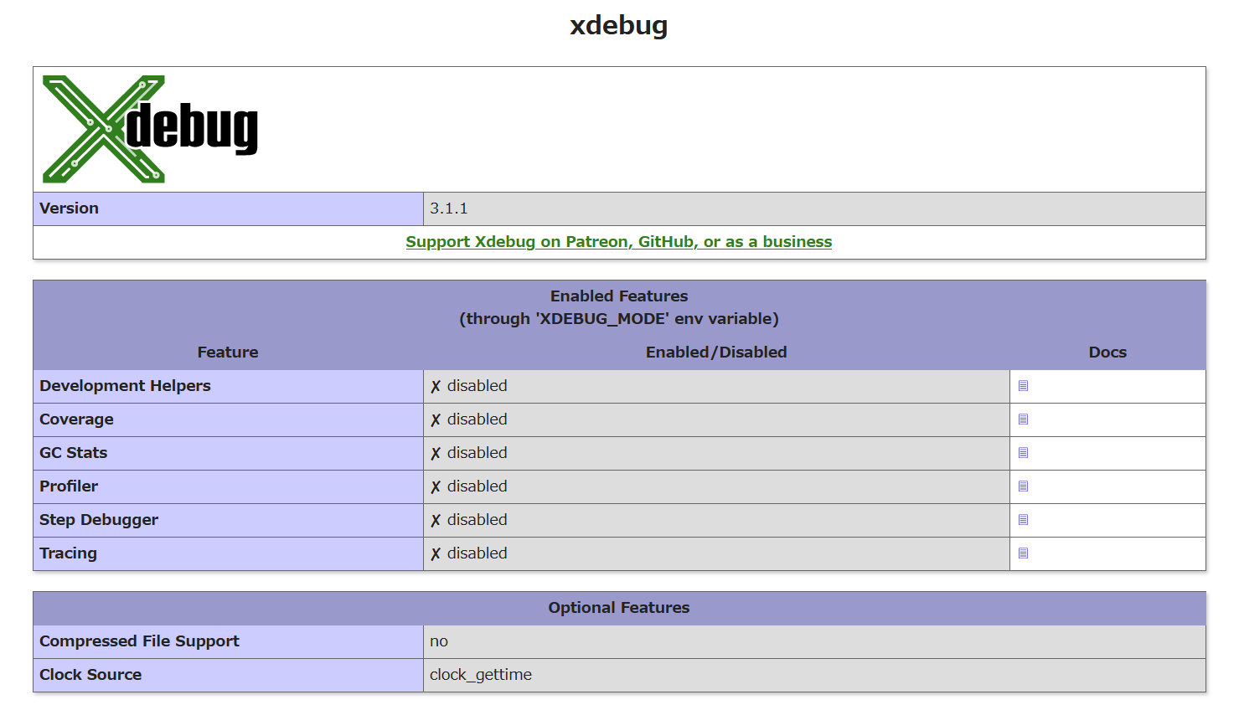Select the clock_gettime value
The image size is (1239, 705).
pos(481,675)
